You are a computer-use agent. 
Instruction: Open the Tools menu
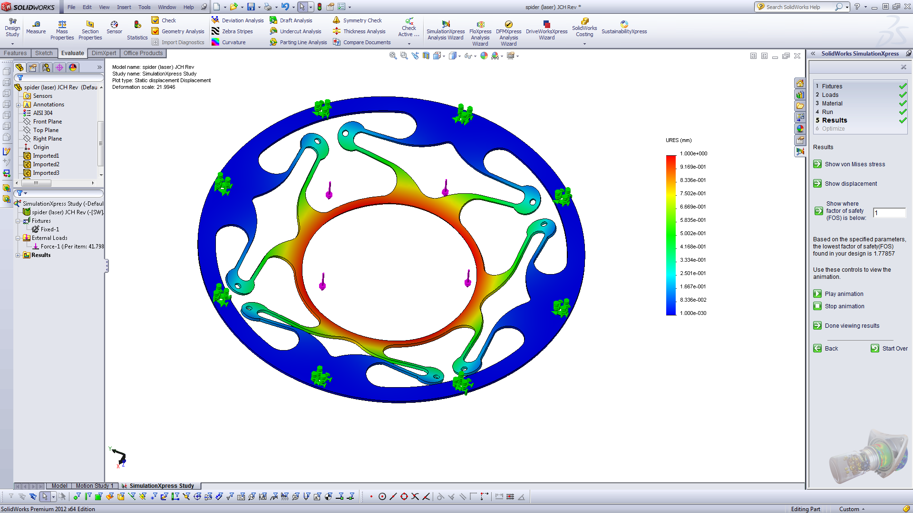(144, 7)
